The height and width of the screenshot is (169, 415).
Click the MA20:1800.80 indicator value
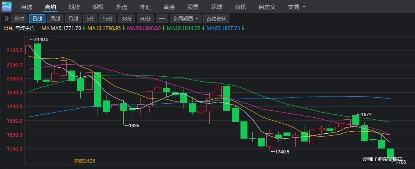144,28
